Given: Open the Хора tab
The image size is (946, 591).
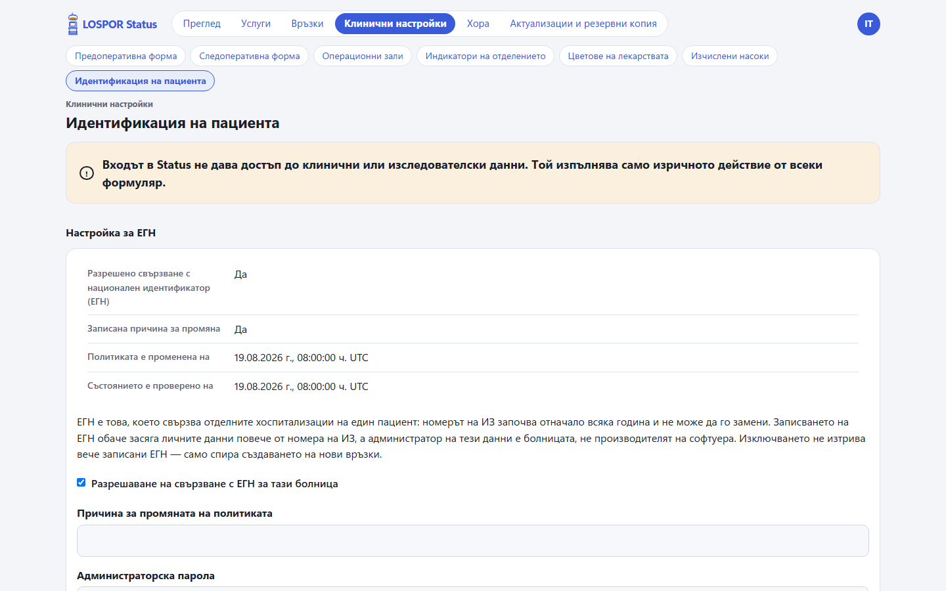Looking at the screenshot, I should tap(478, 24).
